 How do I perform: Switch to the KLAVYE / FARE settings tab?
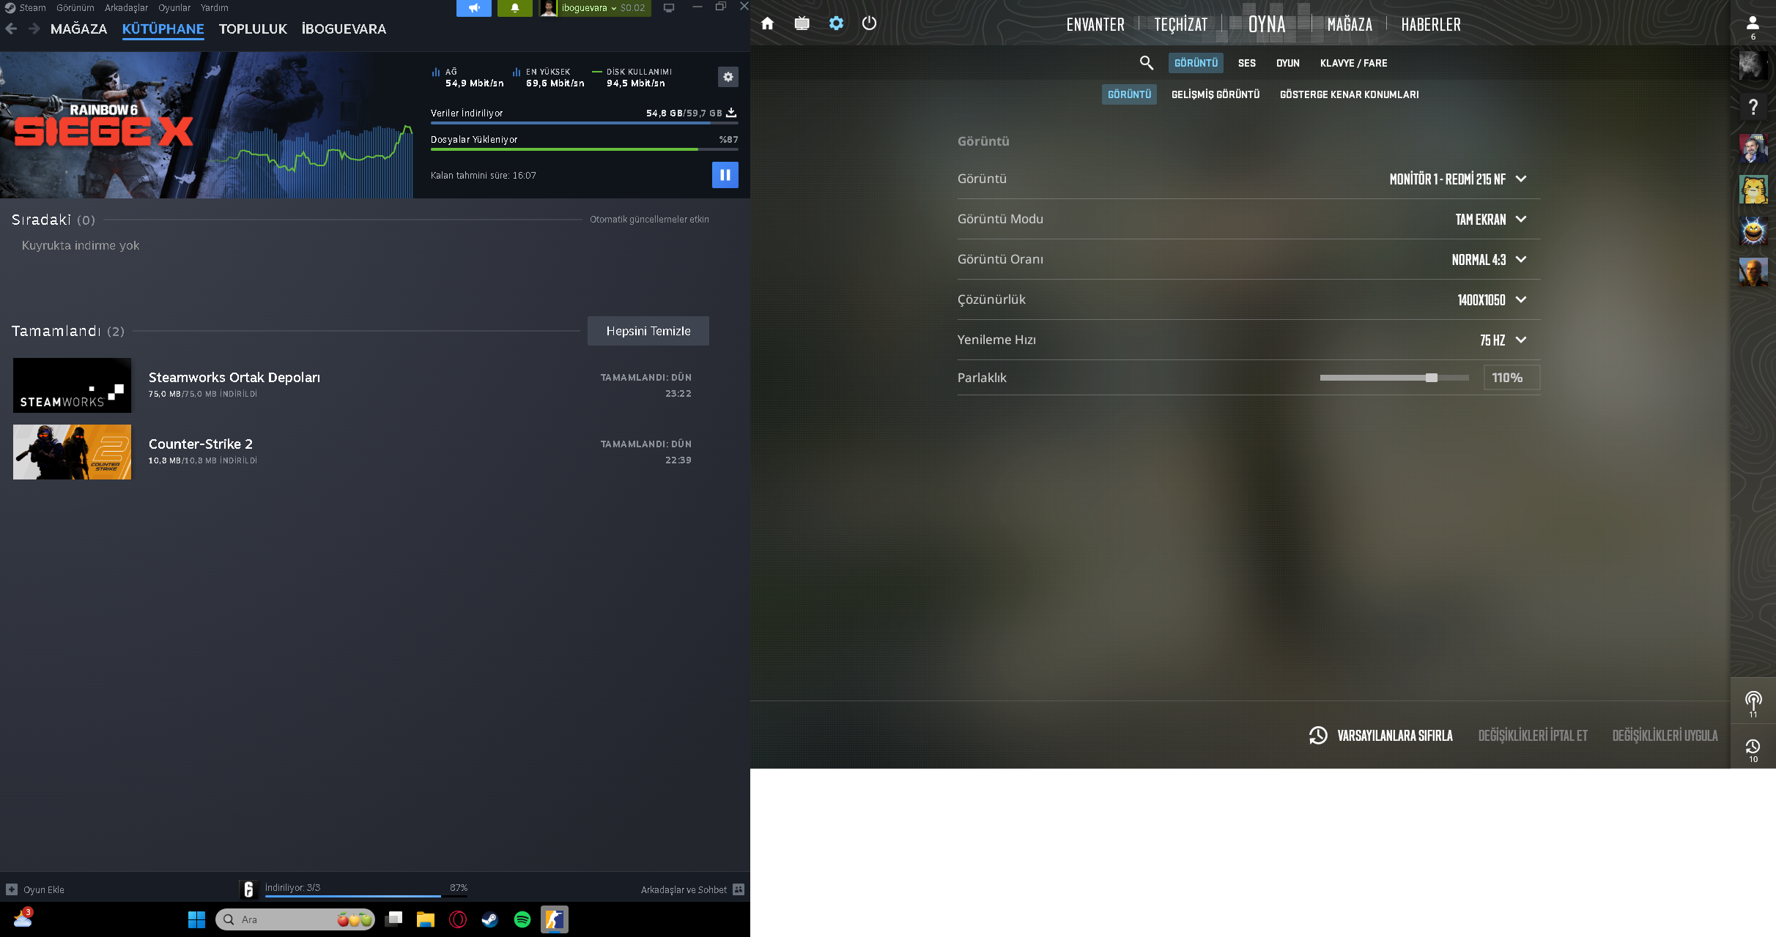pyautogui.click(x=1354, y=63)
